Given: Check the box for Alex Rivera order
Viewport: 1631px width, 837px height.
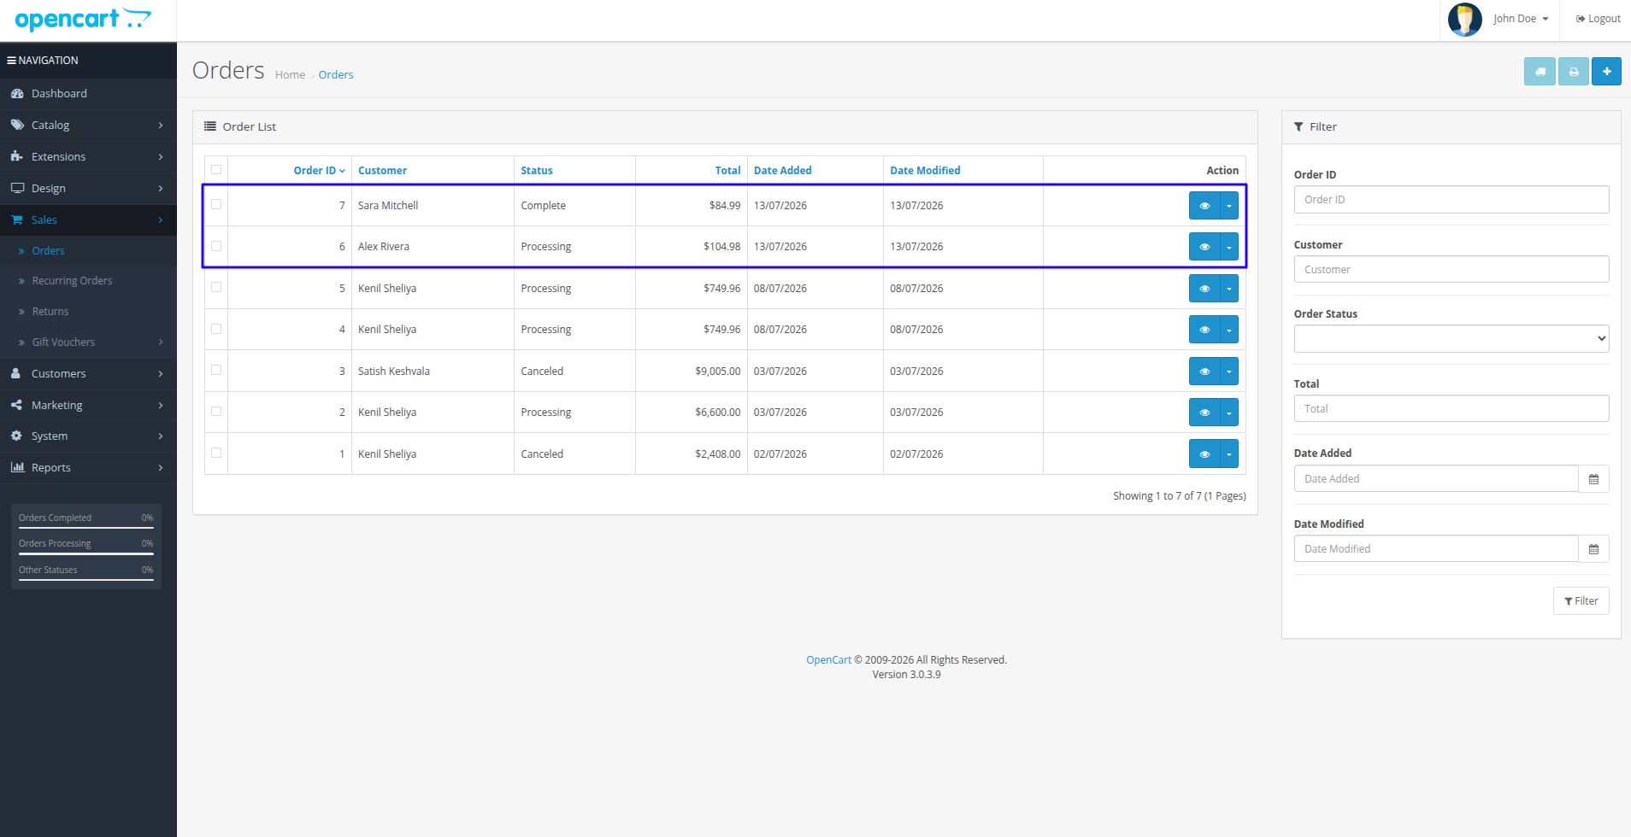Looking at the screenshot, I should pyautogui.click(x=216, y=246).
